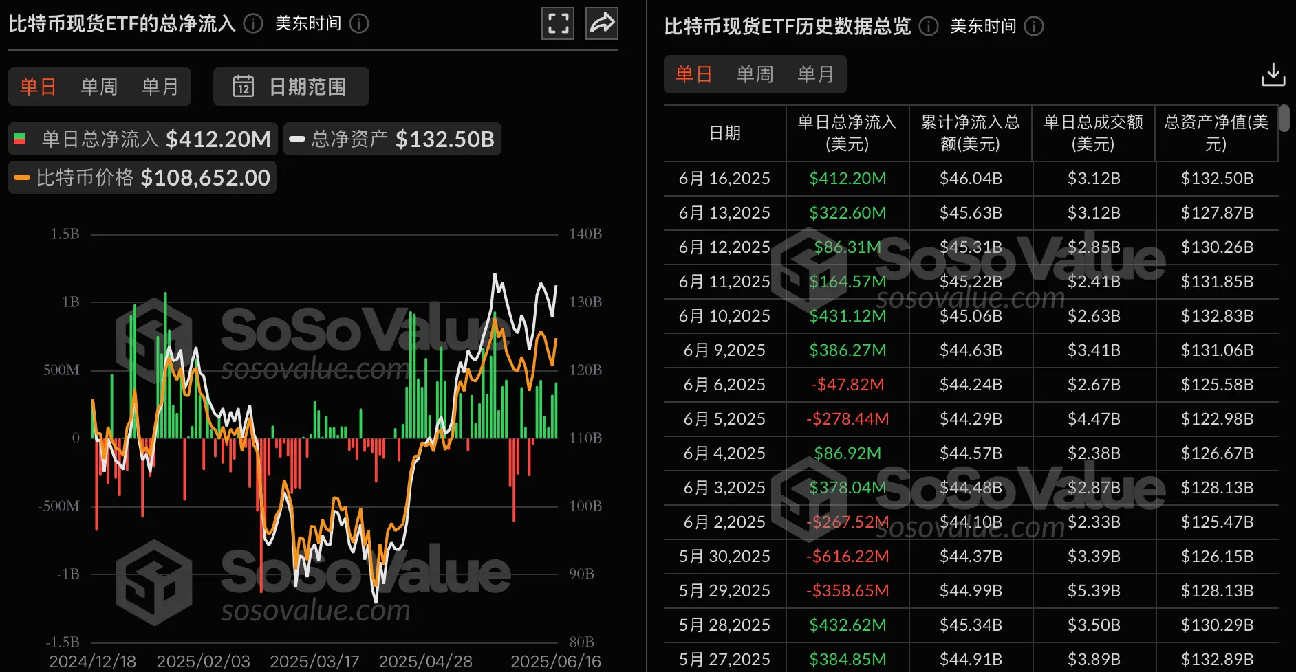Click the -$267.52M outflow cell

pos(847,522)
